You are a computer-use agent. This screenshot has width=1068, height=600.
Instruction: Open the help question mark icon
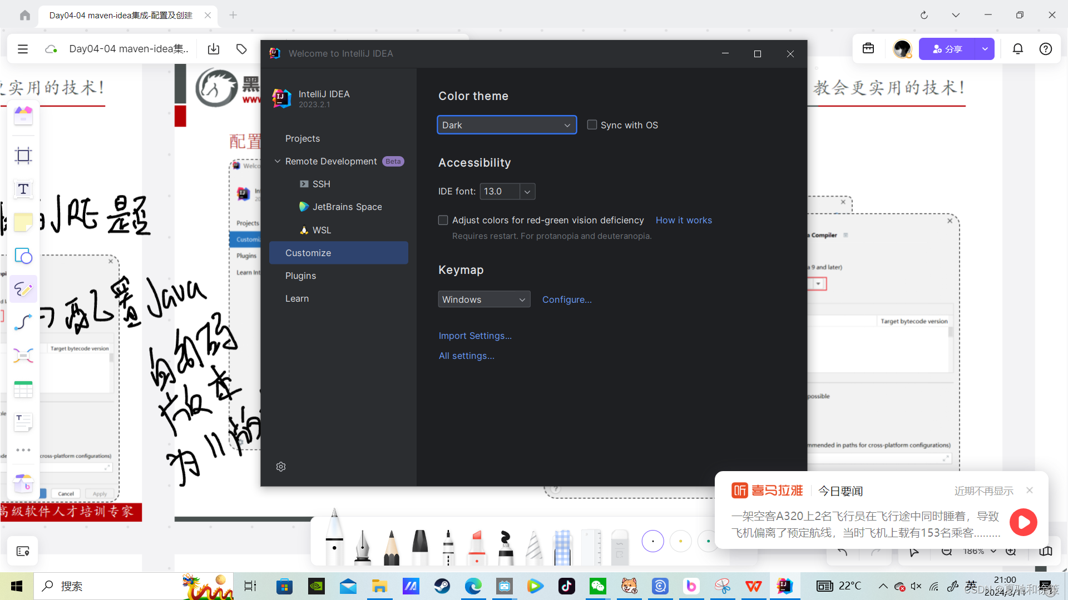tap(1046, 49)
